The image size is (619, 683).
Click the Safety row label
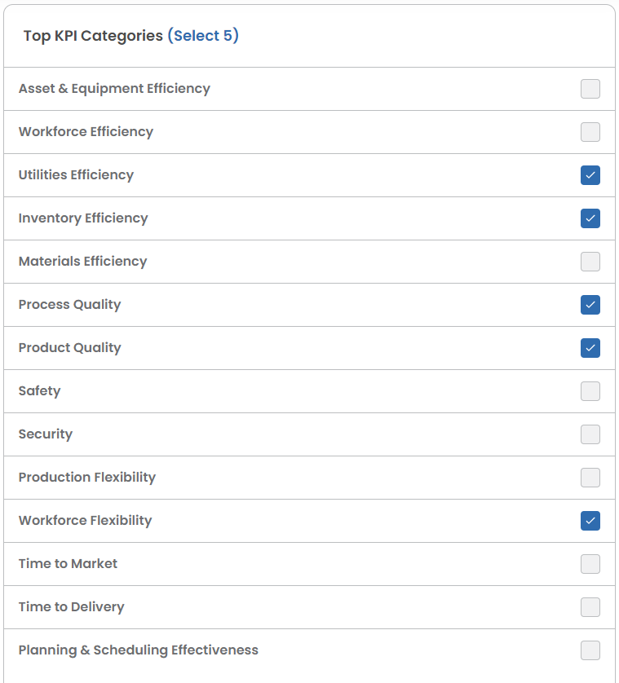[x=40, y=391]
